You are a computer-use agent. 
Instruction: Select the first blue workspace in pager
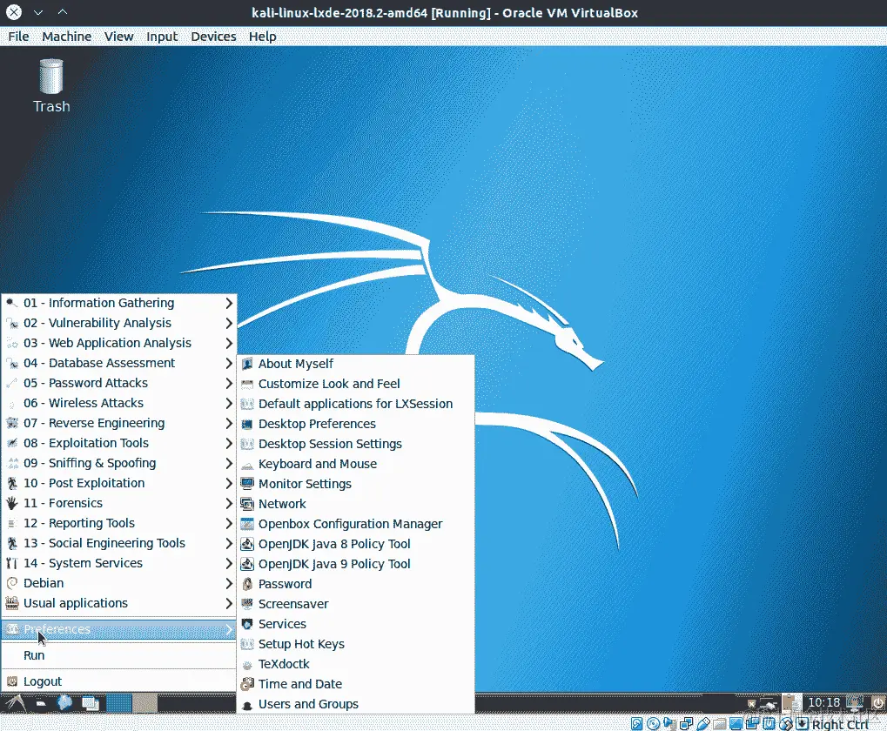click(118, 703)
